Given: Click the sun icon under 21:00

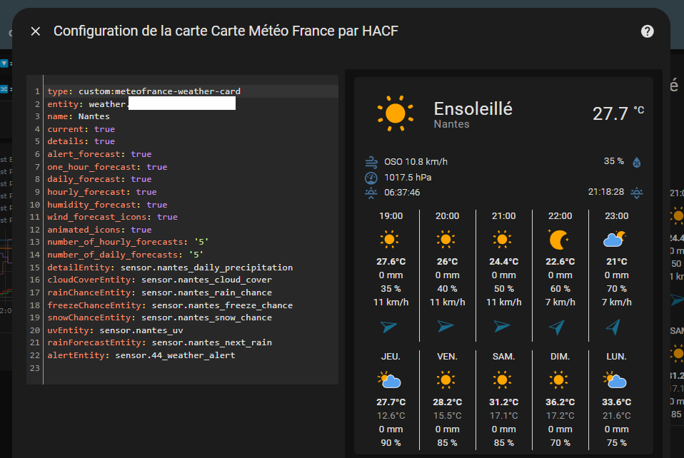Looking at the screenshot, I should (x=502, y=239).
